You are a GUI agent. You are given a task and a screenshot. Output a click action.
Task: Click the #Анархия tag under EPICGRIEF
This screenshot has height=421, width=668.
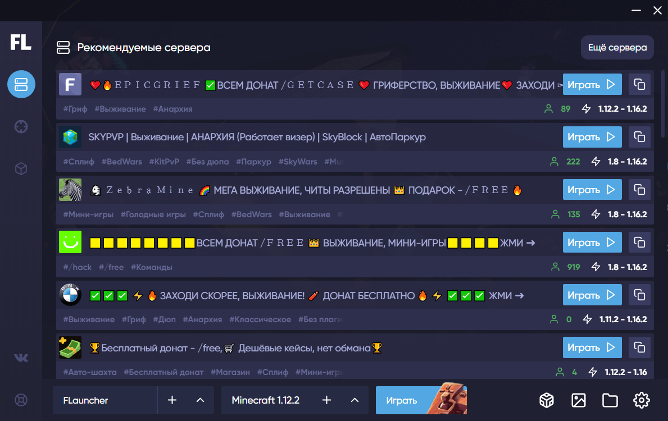[x=172, y=109]
